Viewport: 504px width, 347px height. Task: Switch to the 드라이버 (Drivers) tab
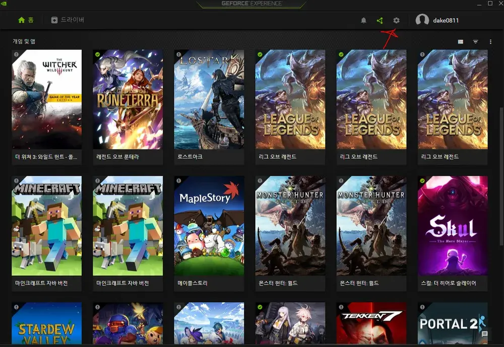tap(68, 20)
